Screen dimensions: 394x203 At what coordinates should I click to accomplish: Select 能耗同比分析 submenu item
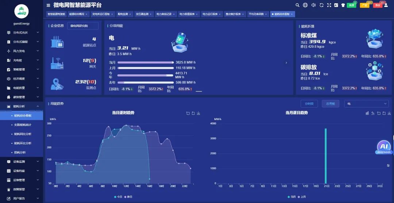click(x=22, y=134)
